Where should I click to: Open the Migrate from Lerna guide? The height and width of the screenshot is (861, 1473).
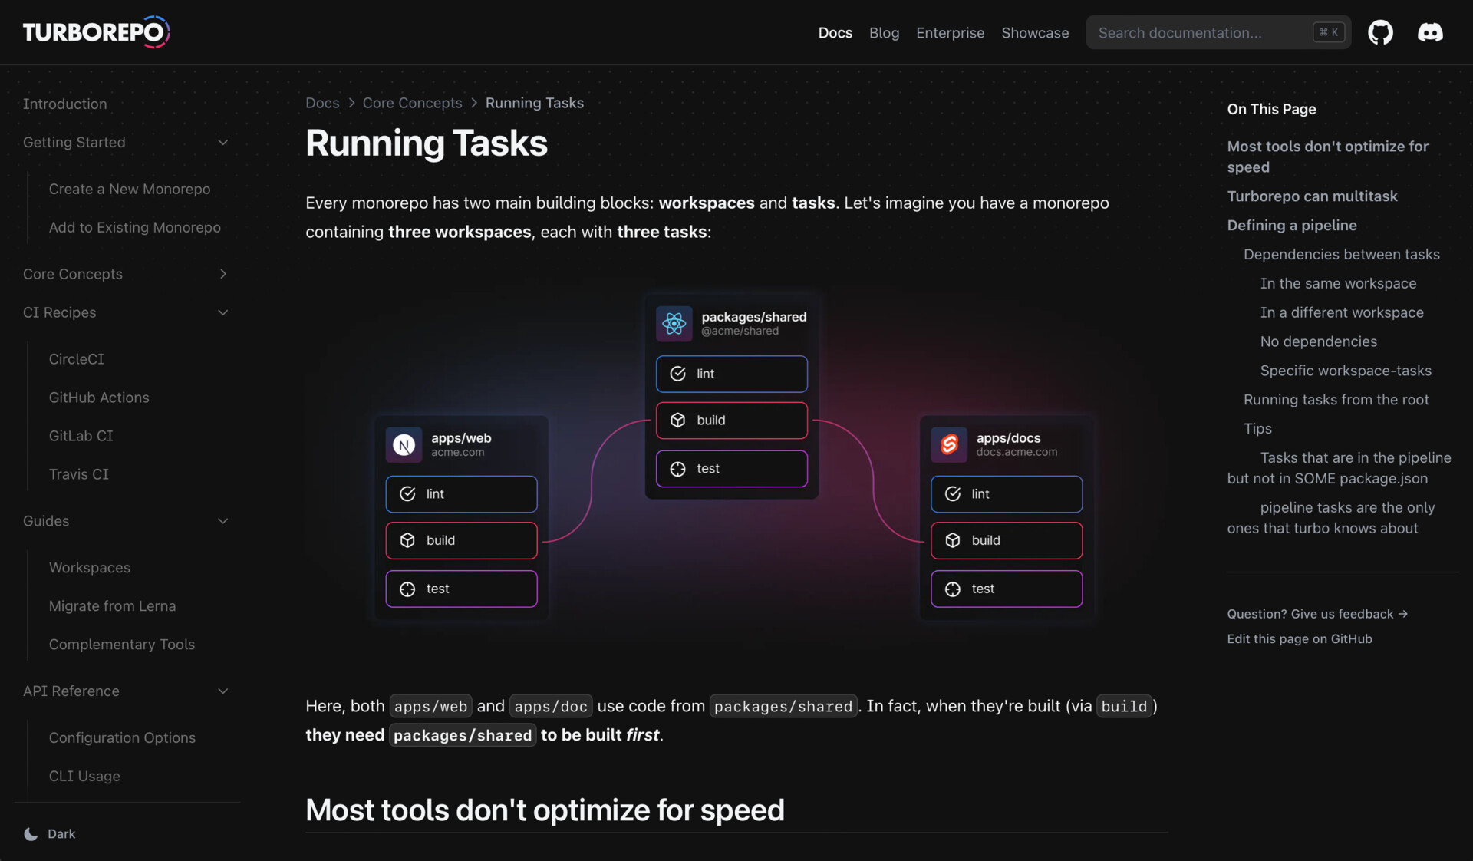pos(113,606)
